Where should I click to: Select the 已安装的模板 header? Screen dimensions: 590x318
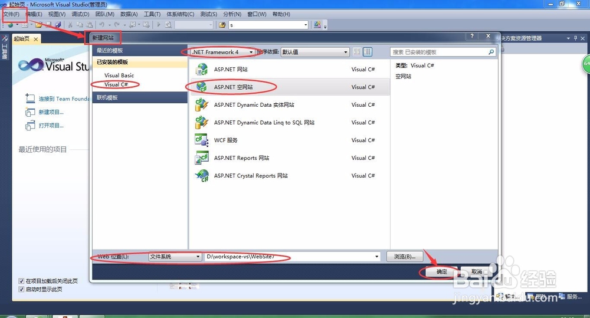click(140, 62)
